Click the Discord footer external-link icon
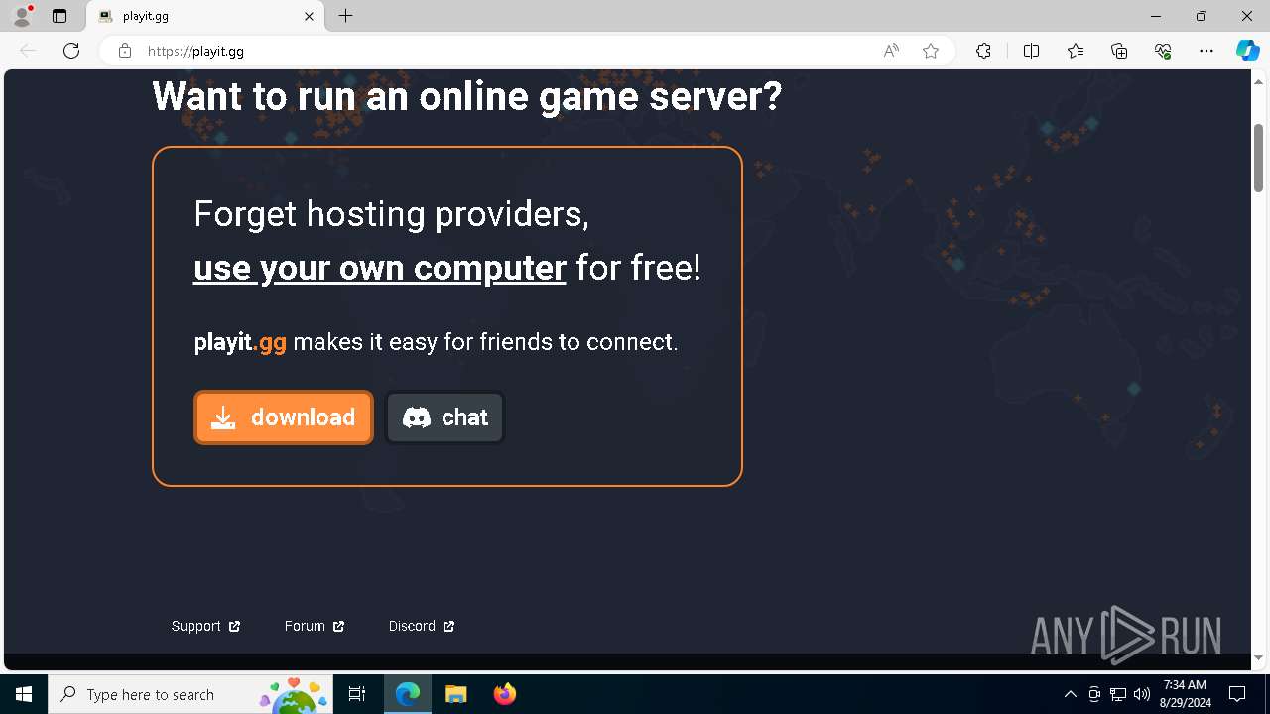Viewport: 1270px width, 714px height. 448,626
